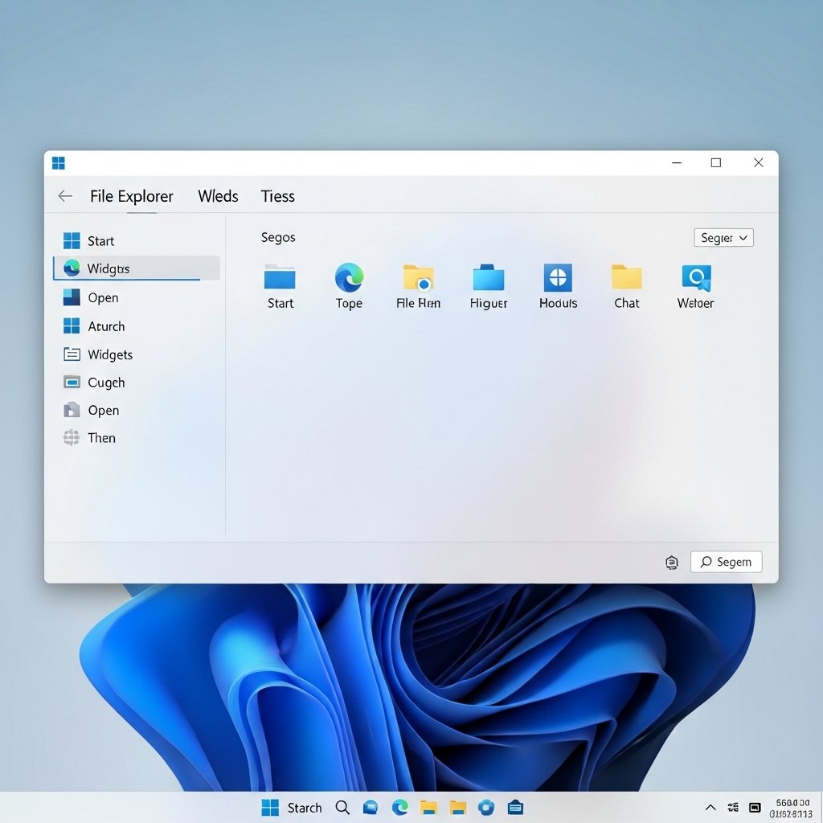Viewport: 823px width, 823px height.
Task: Switch to the Wleds tab
Action: coord(218,196)
